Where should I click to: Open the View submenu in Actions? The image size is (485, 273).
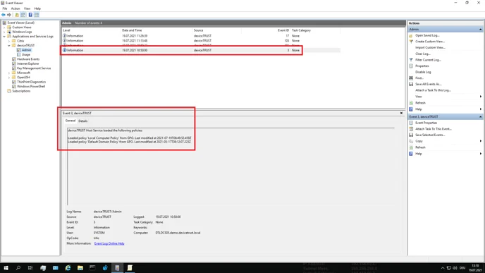[419, 97]
